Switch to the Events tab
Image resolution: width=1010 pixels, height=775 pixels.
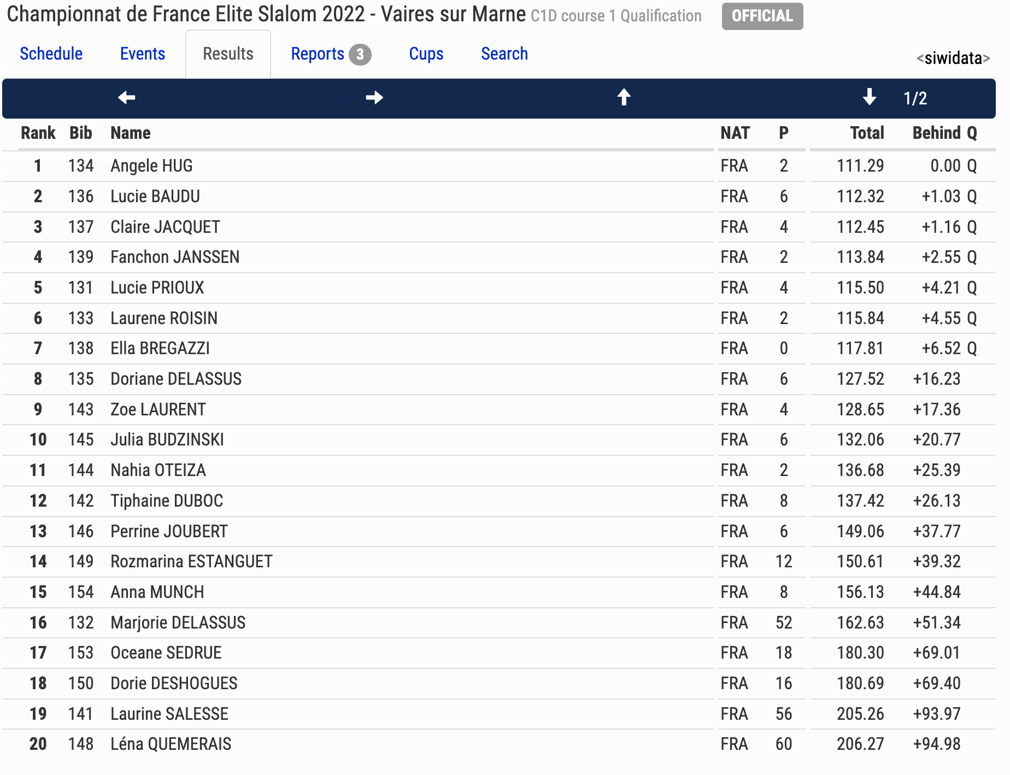pos(142,54)
